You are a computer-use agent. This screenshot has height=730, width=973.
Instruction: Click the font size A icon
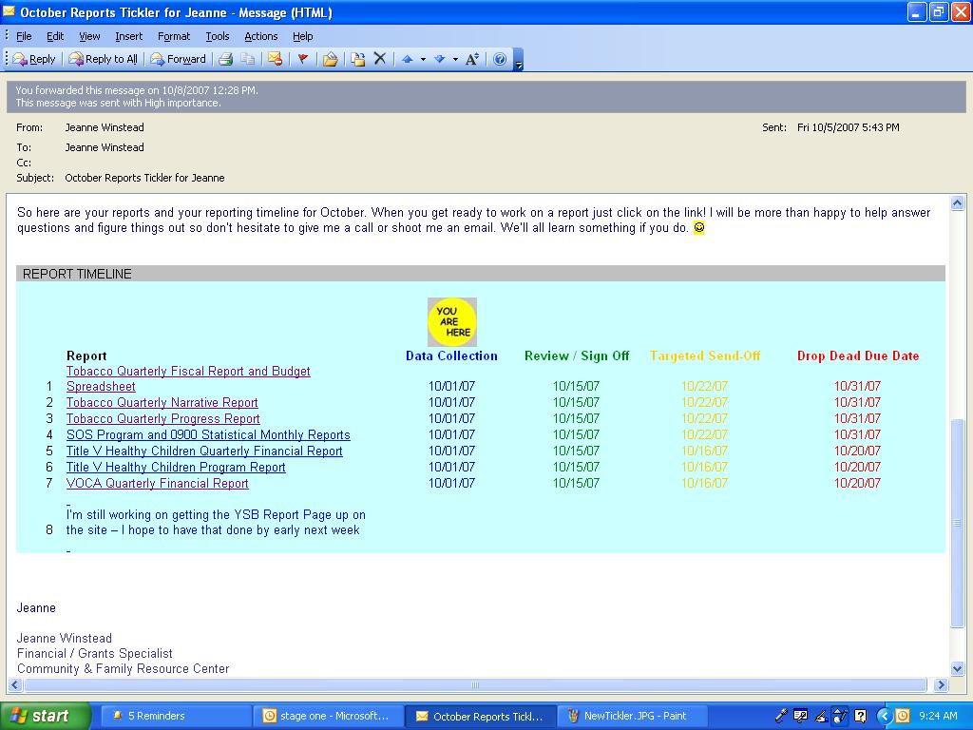[471, 59]
